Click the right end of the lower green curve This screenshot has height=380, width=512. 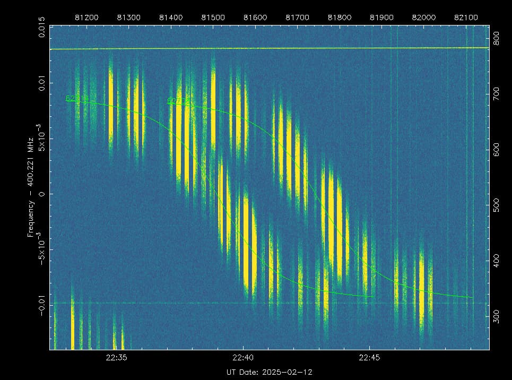pyautogui.click(x=472, y=297)
